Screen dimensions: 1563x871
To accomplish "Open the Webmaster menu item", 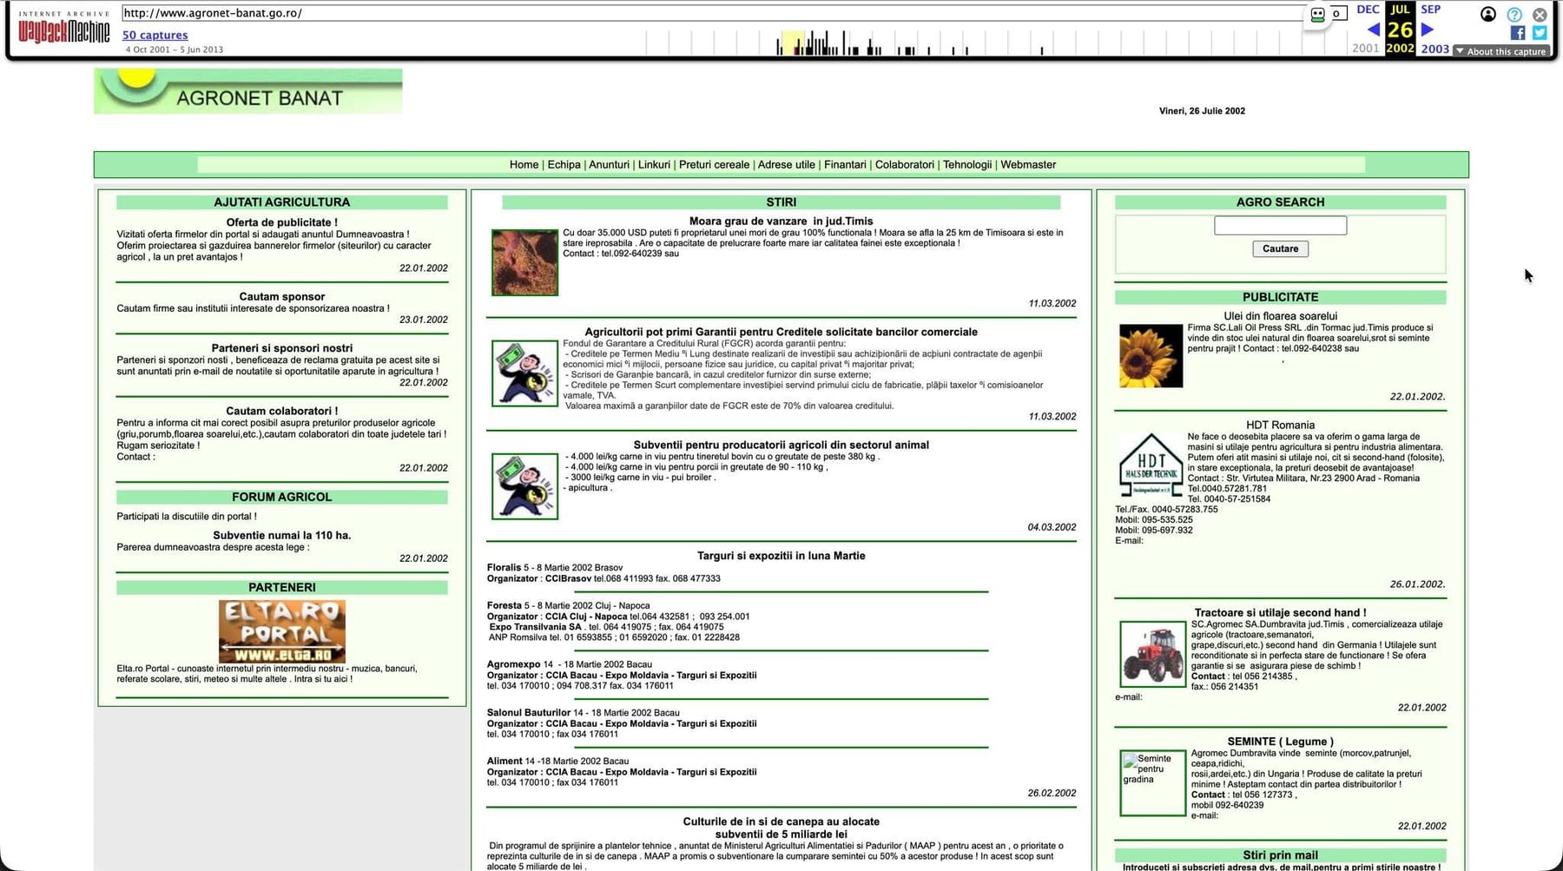I will [x=1028, y=165].
